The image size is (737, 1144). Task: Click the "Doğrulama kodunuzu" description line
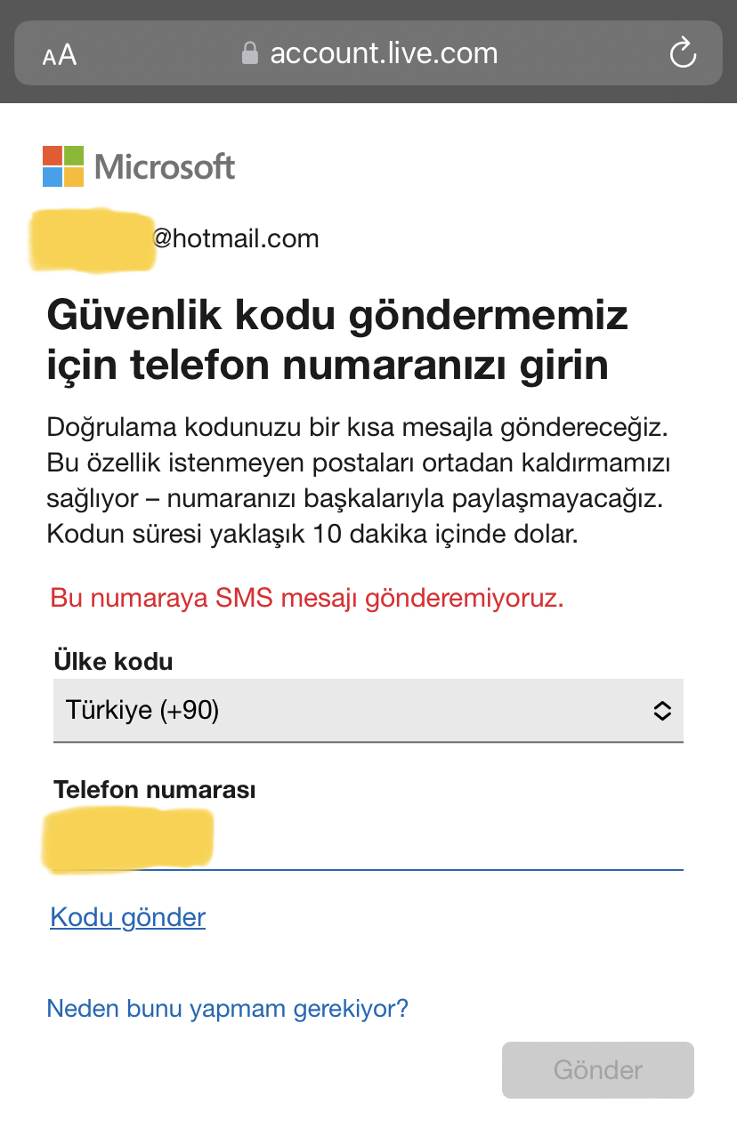point(356,427)
